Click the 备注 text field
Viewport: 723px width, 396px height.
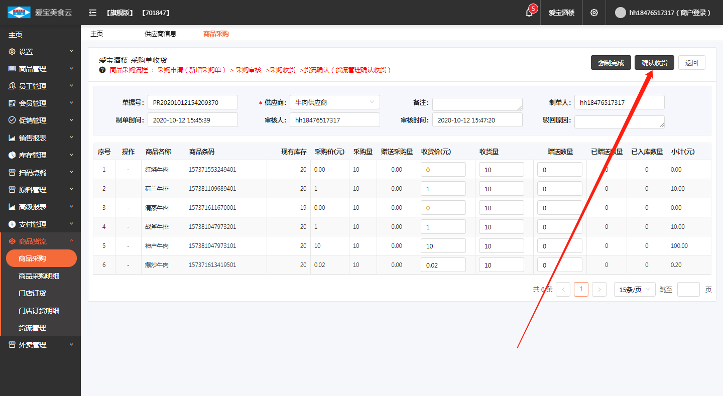click(477, 104)
